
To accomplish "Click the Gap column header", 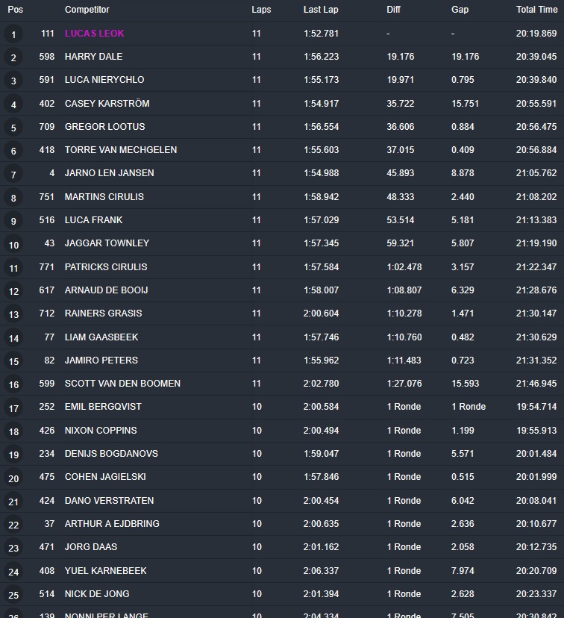I will point(460,10).
